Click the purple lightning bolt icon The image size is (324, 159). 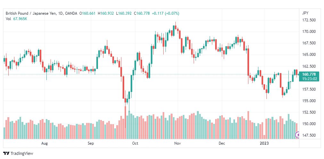click(298, 135)
